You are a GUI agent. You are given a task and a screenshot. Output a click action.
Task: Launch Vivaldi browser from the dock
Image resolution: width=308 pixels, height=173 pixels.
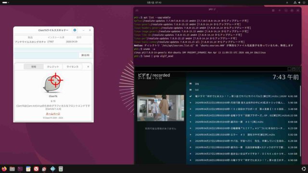click(36, 169)
